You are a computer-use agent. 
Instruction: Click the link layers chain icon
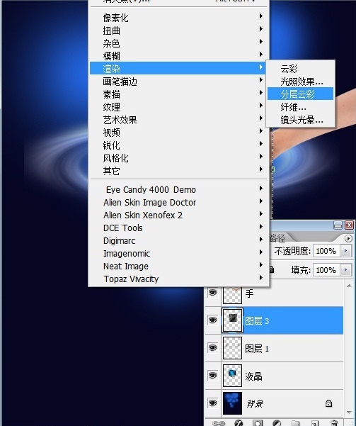[219, 423]
